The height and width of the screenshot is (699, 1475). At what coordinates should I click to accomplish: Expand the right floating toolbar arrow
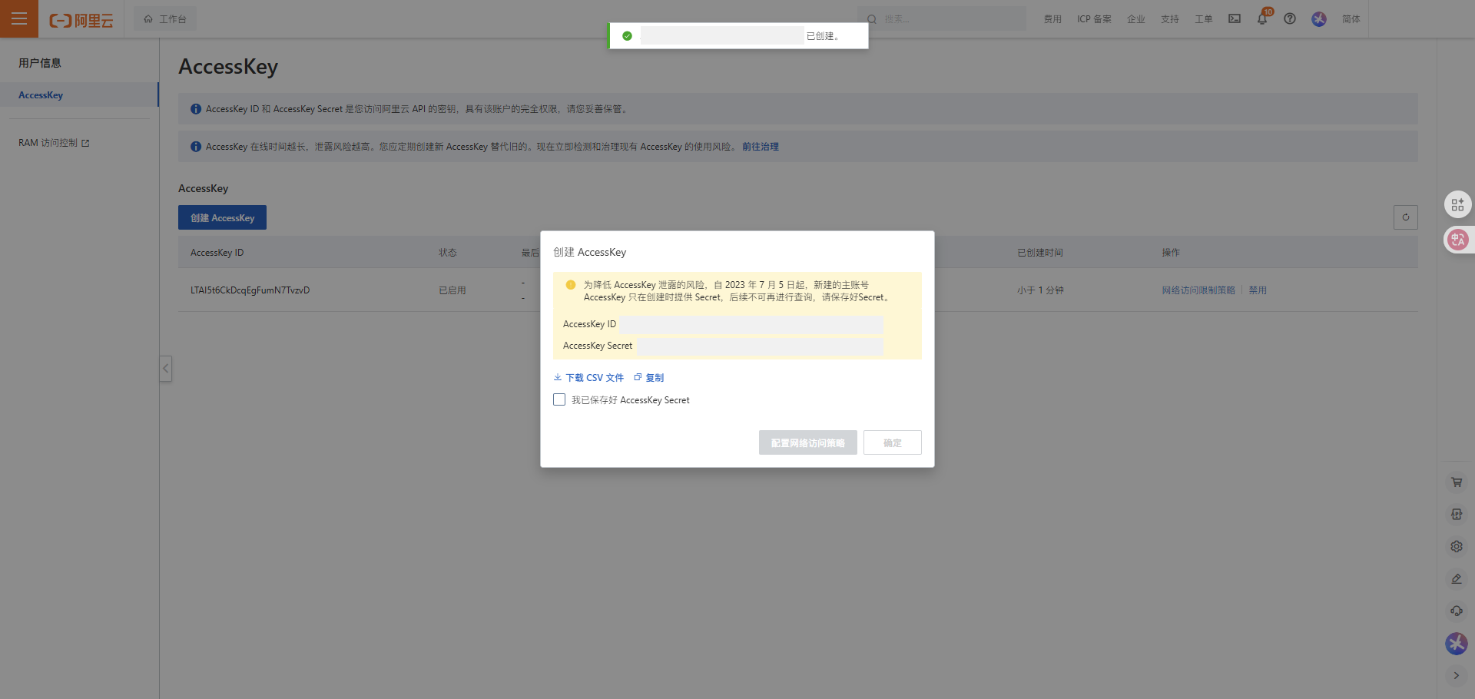1457,676
